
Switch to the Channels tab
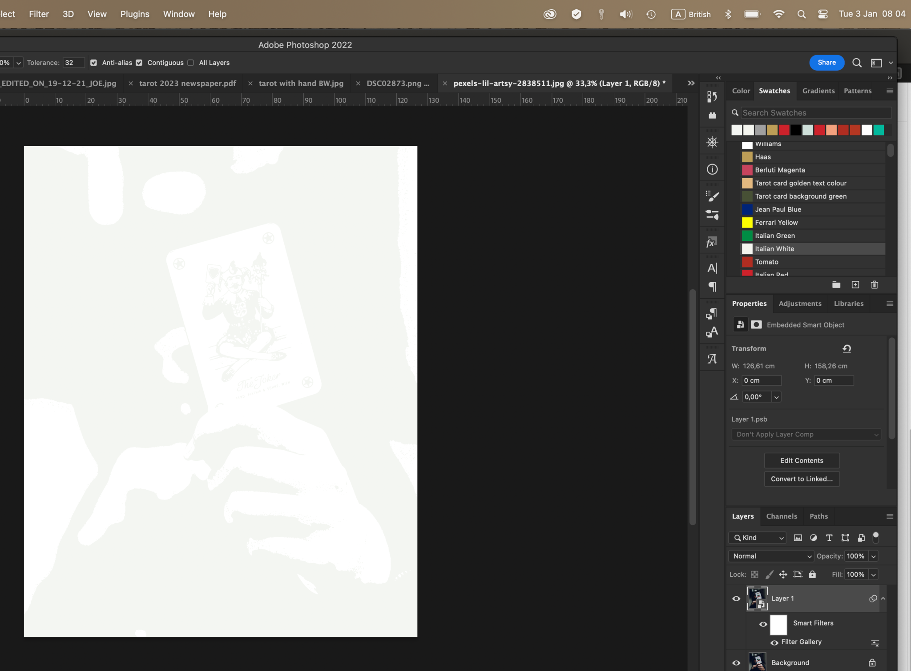[782, 516]
